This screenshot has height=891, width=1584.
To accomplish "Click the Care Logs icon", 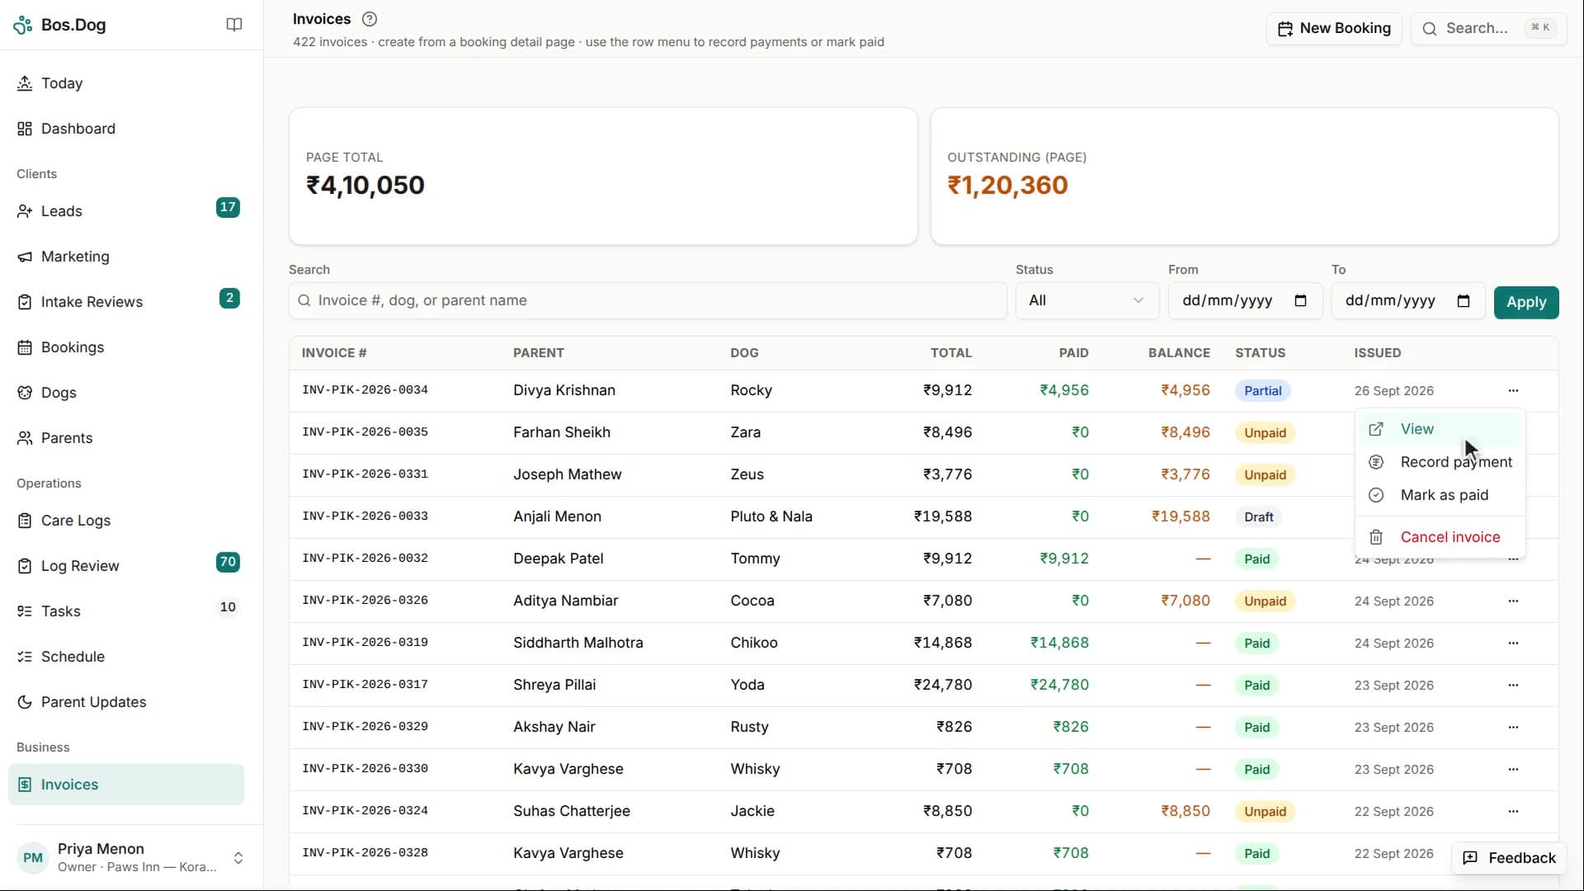I will [25, 521].
